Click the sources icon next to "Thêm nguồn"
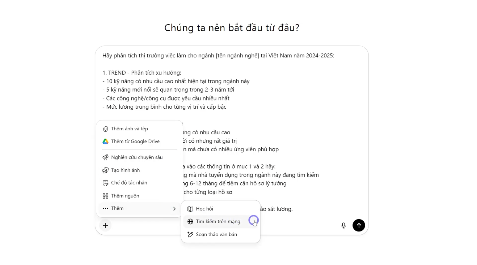Viewport: 477px width, 265px height. click(x=105, y=196)
